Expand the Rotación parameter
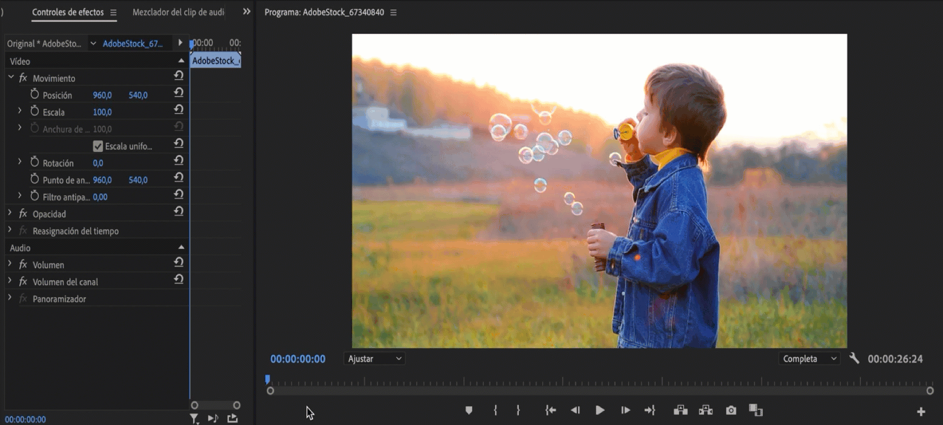The width and height of the screenshot is (943, 425). coord(19,162)
